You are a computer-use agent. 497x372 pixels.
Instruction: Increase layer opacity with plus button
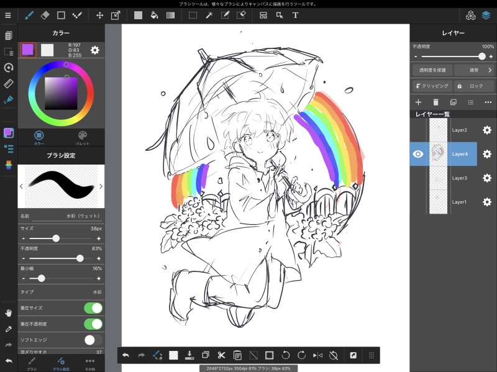coord(491,57)
